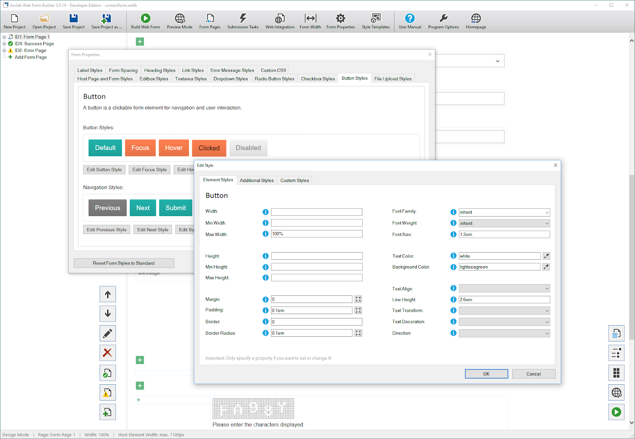Open Margin four-sides editor icon

[358, 299]
